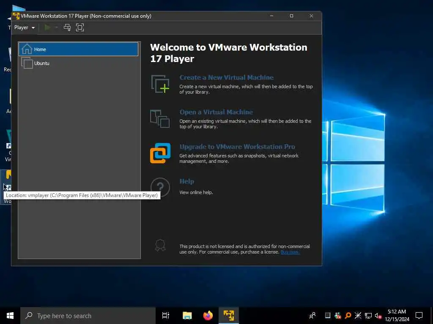The height and width of the screenshot is (324, 433).
Task: Click the green Play virtual machine button
Action: click(x=47, y=27)
